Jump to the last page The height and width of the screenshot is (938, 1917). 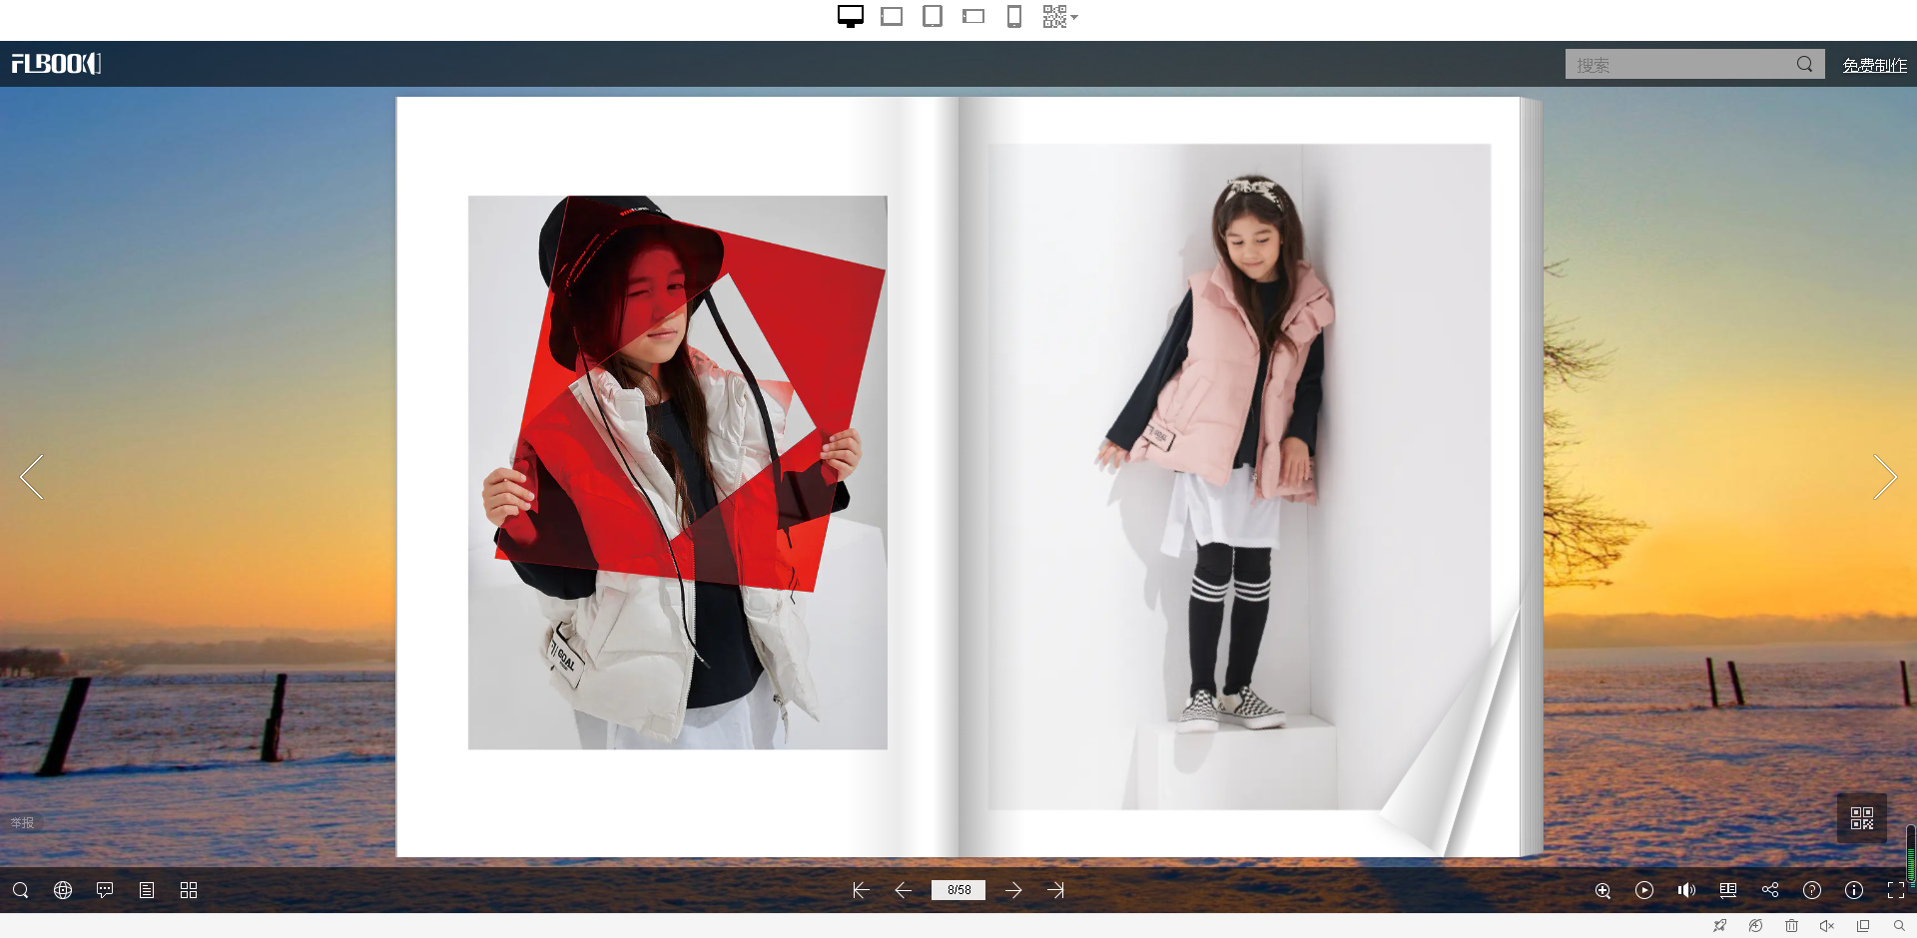coord(1056,890)
